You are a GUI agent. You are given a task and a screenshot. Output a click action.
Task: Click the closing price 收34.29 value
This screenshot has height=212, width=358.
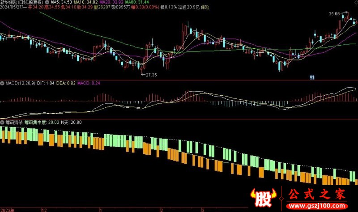pyautogui.click(x=85, y=7)
